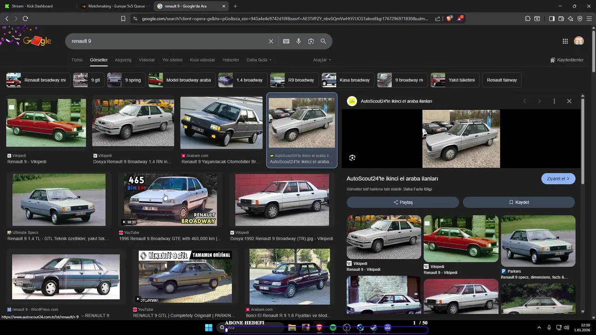Submit search with the magnifier icon
Image resolution: width=596 pixels, height=335 pixels.
pos(323,41)
